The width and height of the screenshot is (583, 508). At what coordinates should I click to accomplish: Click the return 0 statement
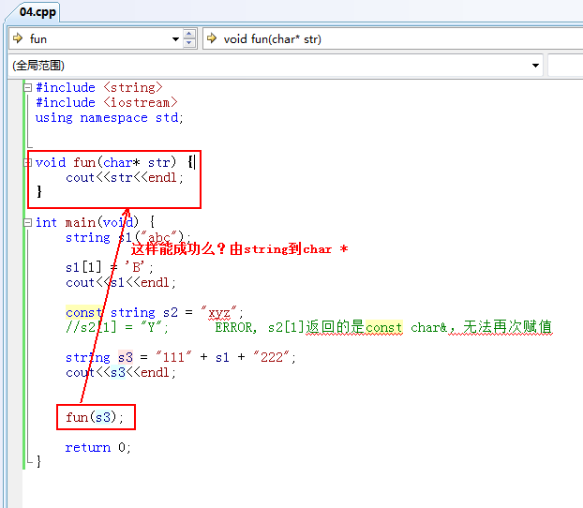[98, 447]
